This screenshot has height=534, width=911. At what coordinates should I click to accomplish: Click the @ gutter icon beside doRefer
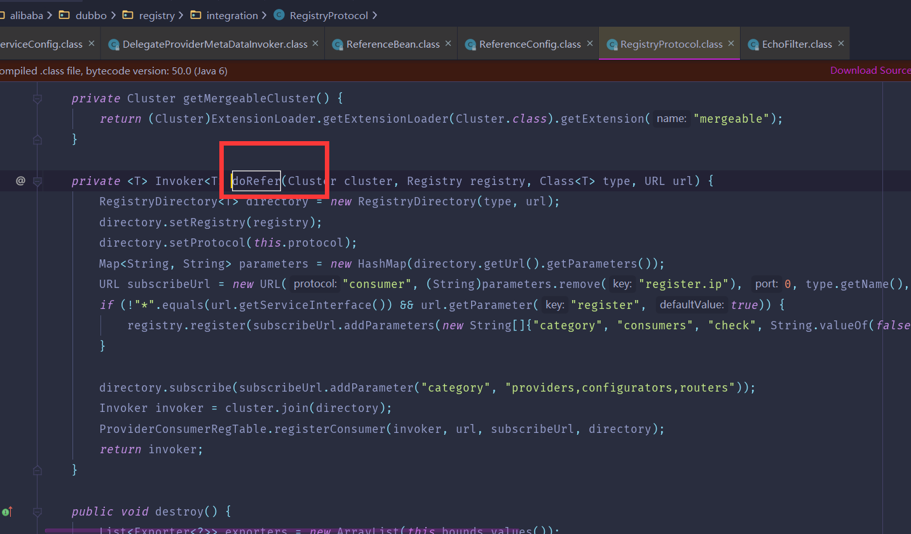point(20,181)
